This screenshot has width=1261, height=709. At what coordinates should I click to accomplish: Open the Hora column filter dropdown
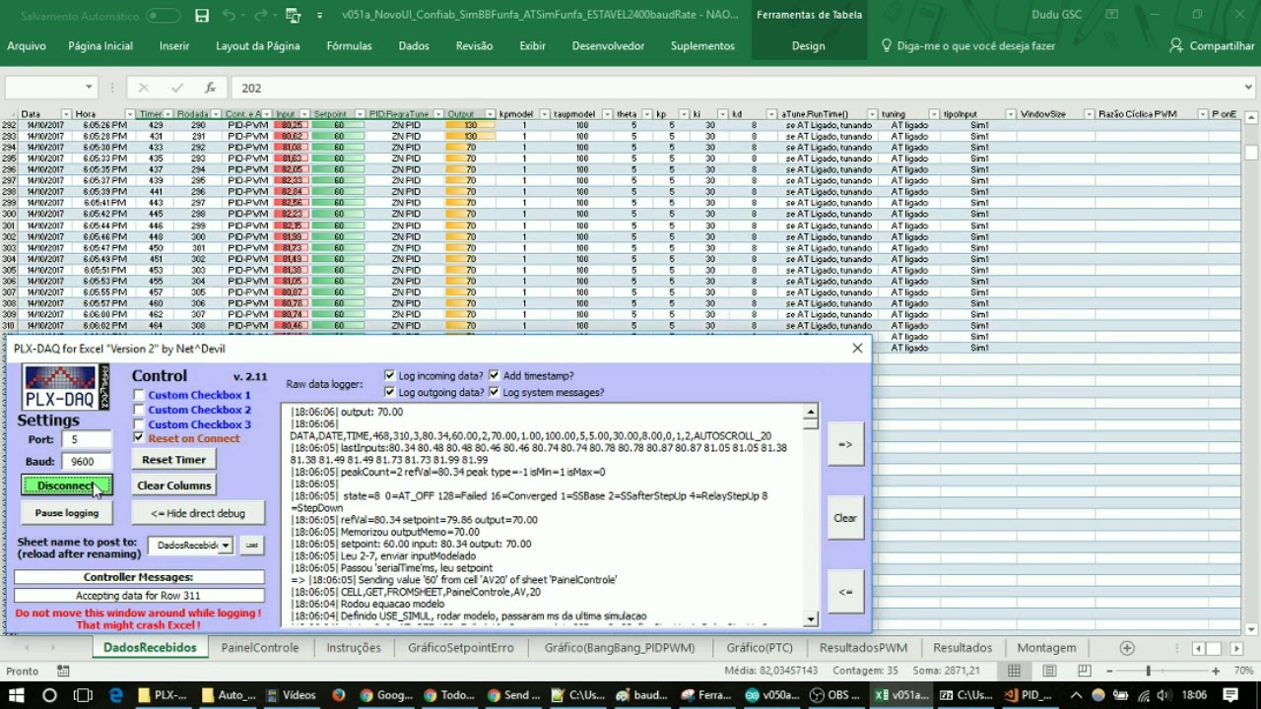[130, 114]
